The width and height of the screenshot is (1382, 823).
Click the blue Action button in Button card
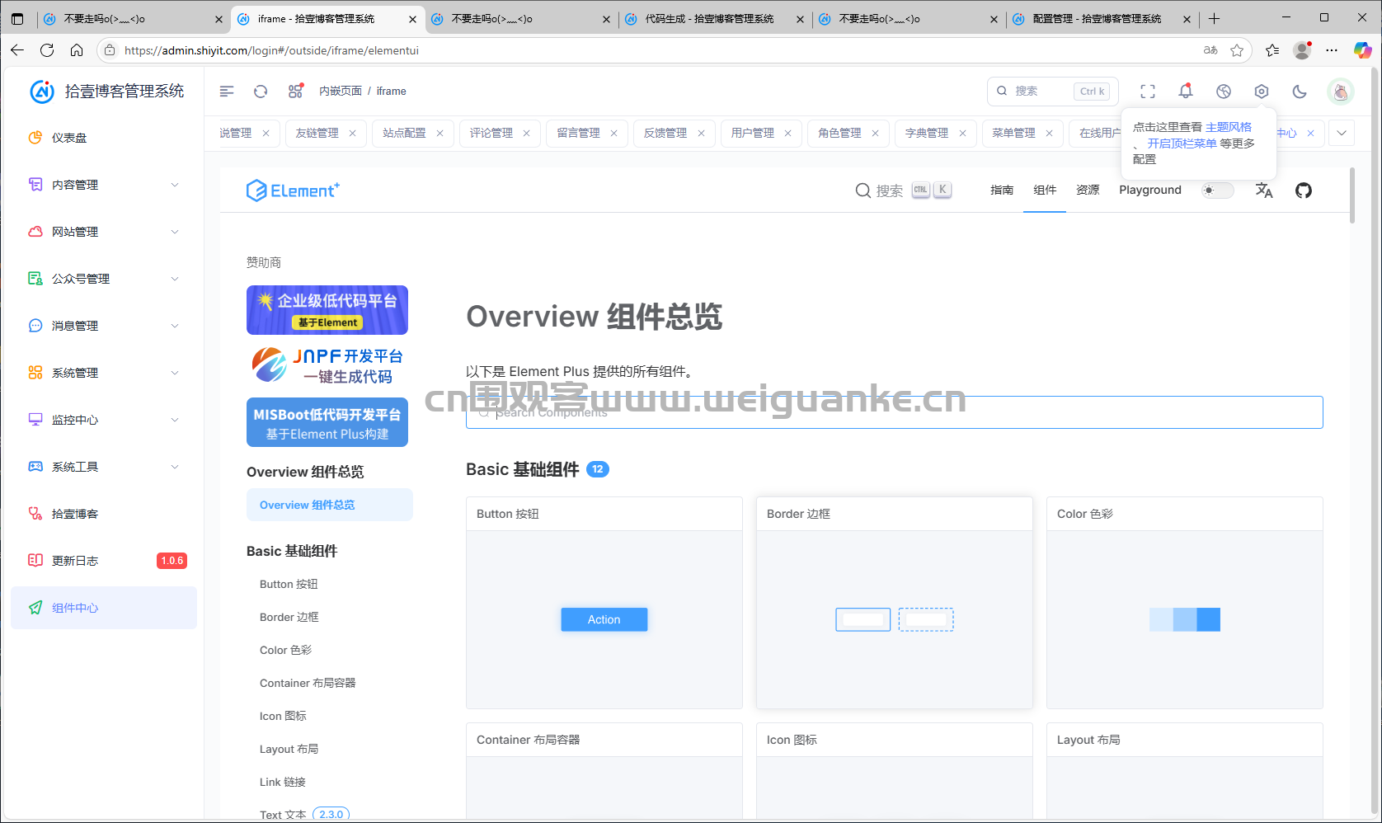click(x=604, y=619)
